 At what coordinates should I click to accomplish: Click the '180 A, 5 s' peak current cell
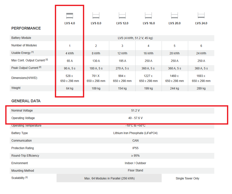pos(96,68)
